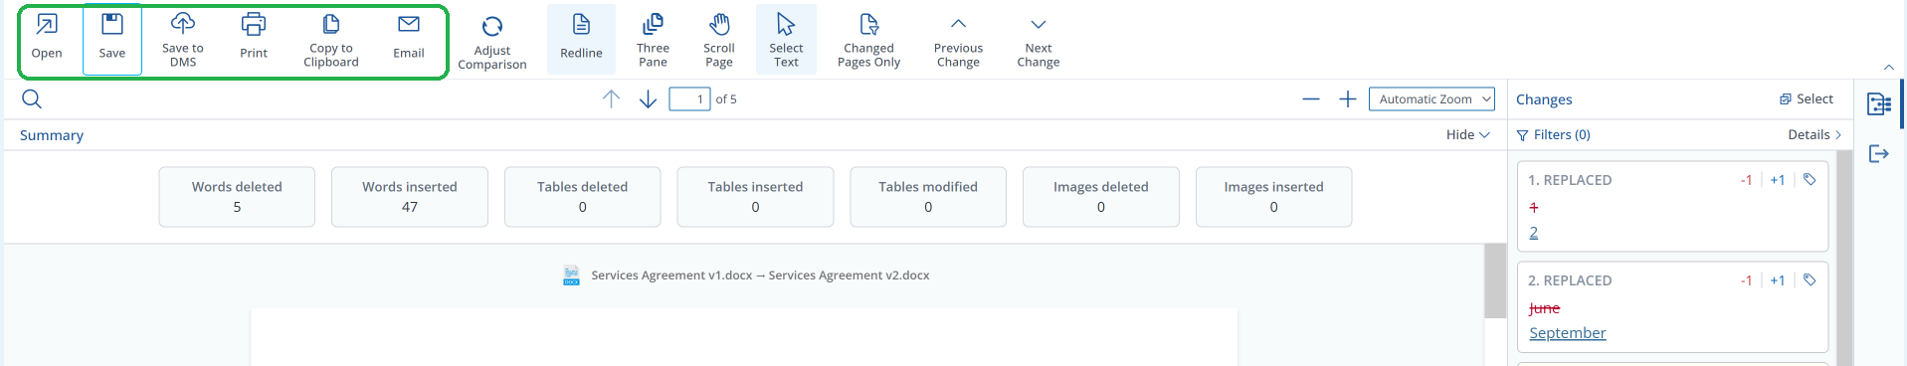Viewport: 1907px width, 366px height.
Task: Zoom in with the plus icon
Action: (1348, 98)
